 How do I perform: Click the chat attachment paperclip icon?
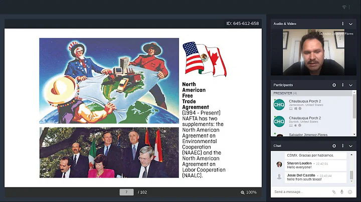(333, 192)
